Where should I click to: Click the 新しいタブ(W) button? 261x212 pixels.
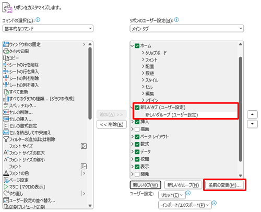click(x=146, y=185)
